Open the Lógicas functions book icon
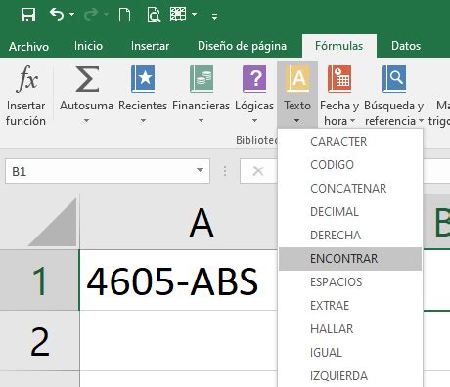The width and height of the screenshot is (450, 387). (x=254, y=79)
